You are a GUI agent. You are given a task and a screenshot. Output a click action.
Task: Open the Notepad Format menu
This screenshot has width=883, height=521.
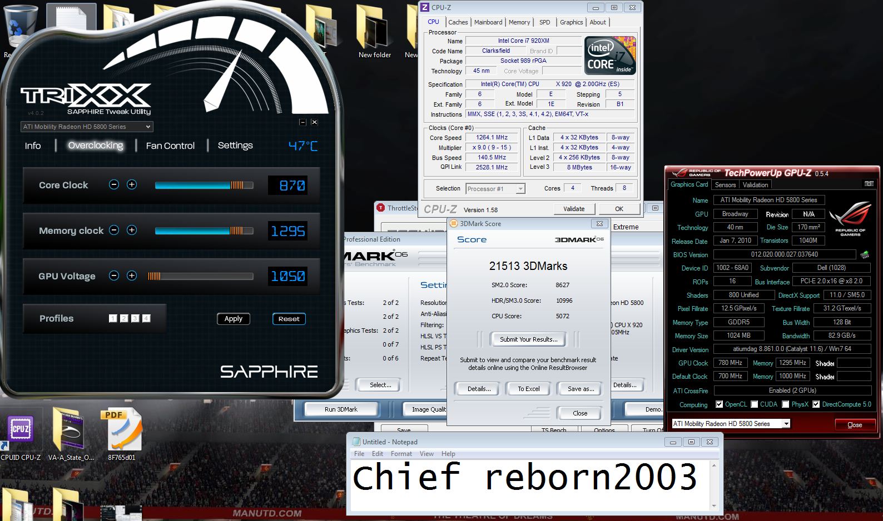[401, 454]
